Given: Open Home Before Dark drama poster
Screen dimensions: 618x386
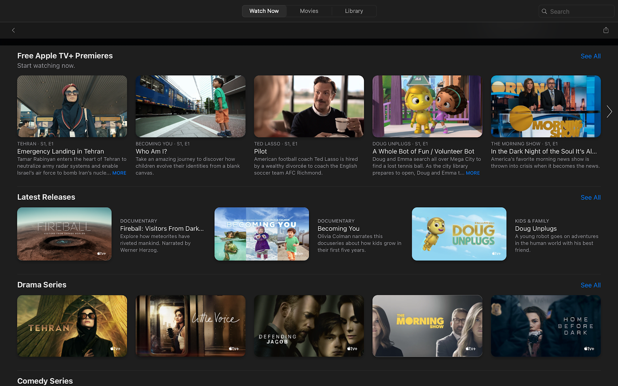Looking at the screenshot, I should (546, 326).
